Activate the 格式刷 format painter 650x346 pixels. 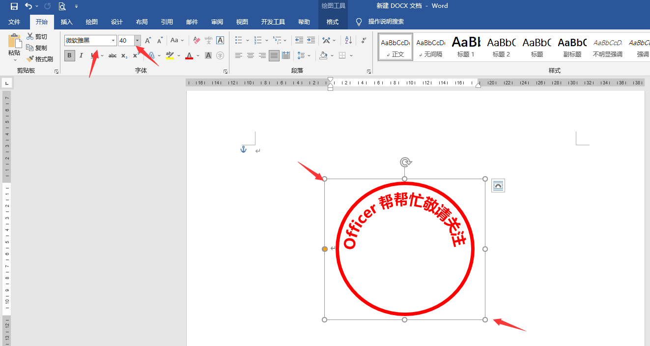[40, 59]
